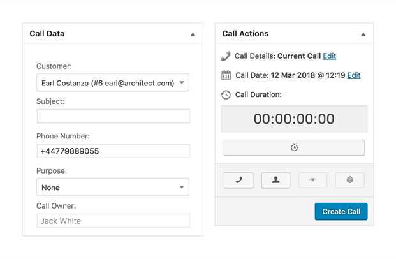This screenshot has height=259, width=396.
Task: Collapse the Call Data panel
Action: (x=193, y=34)
